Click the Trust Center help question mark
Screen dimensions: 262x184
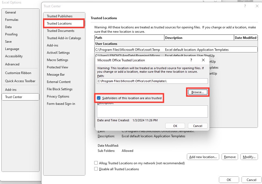click(x=245, y=6)
